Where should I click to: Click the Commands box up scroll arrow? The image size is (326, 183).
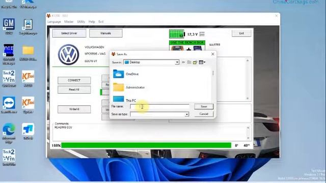point(248,128)
